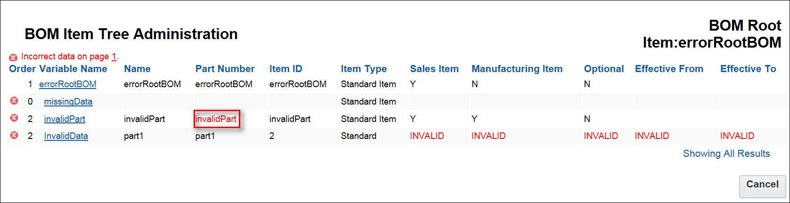
Task: Click the error icon on missingData row
Action: pos(14,101)
